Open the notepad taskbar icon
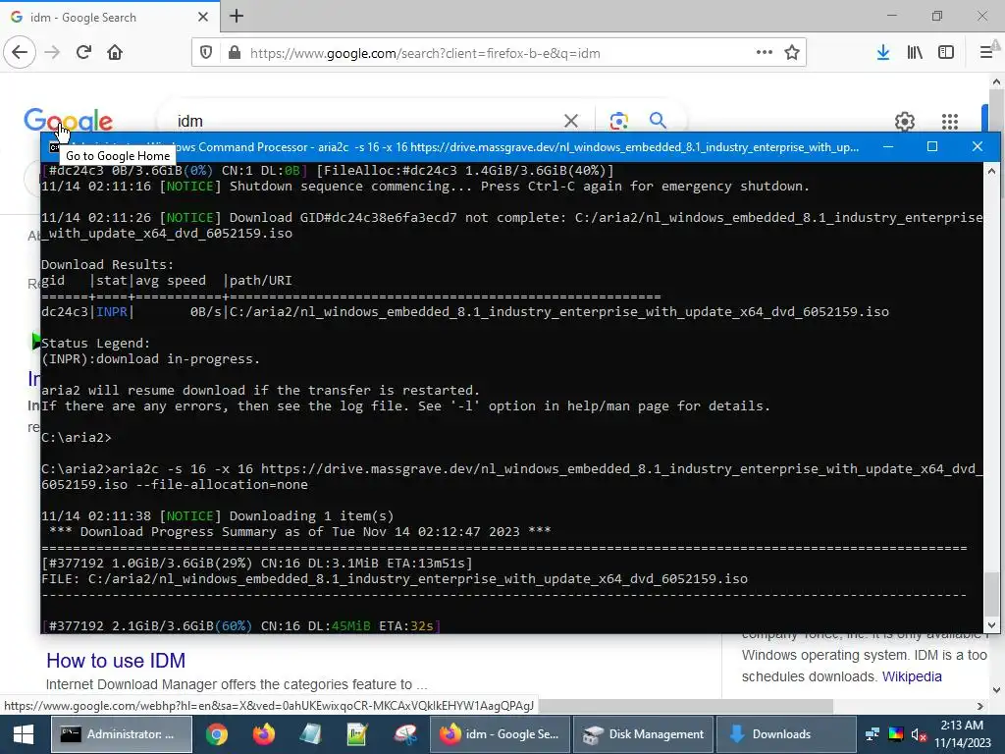 coord(310,734)
